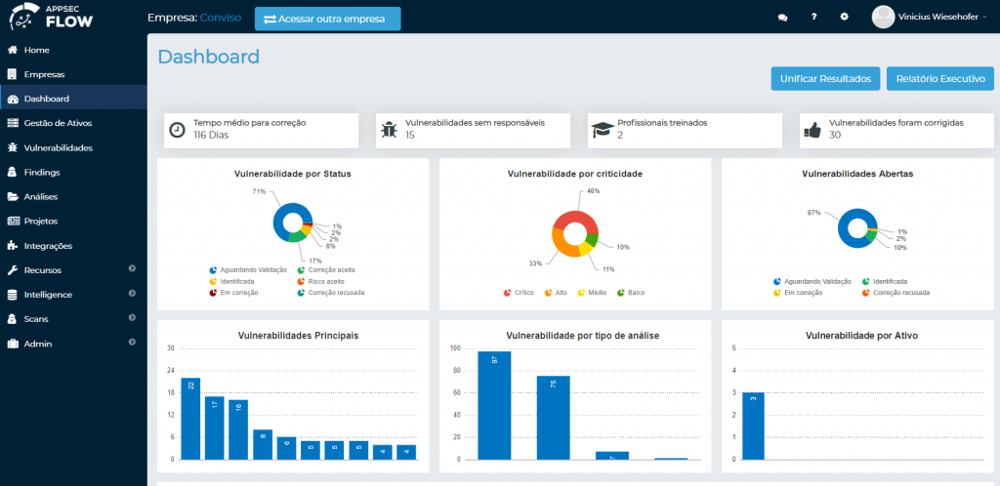Toggle the Risco aceito legend entry

tap(319, 281)
